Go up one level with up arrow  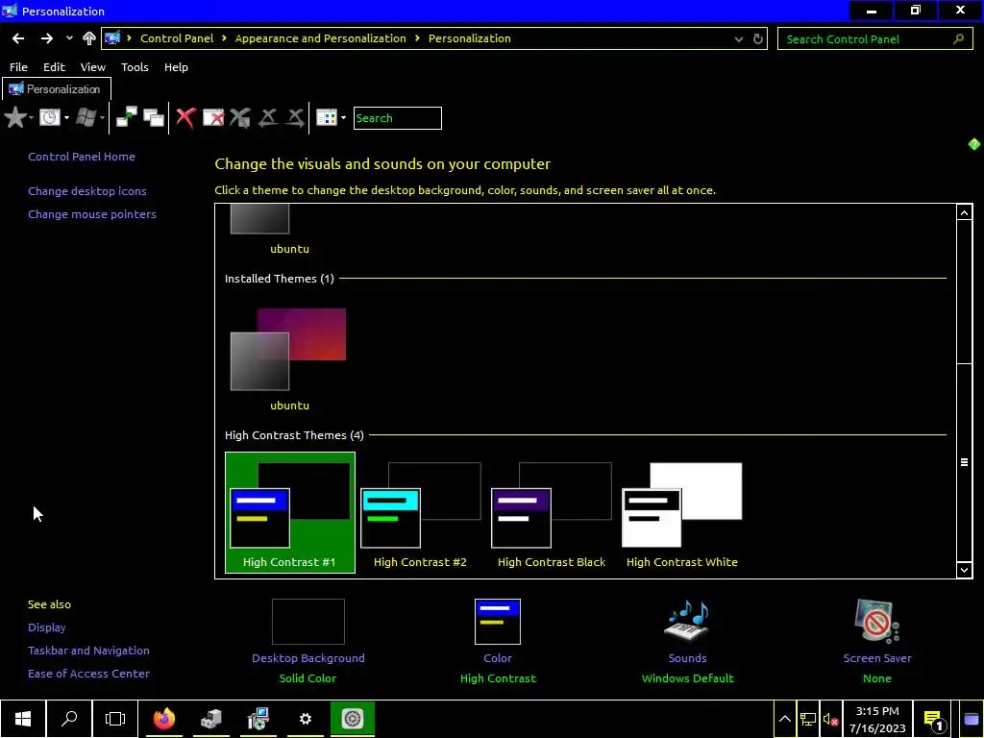tap(89, 38)
